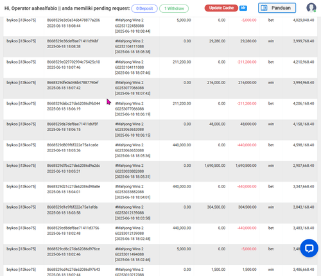Click the idr currency badge
321x276 pixels.
pyautogui.click(x=243, y=8)
